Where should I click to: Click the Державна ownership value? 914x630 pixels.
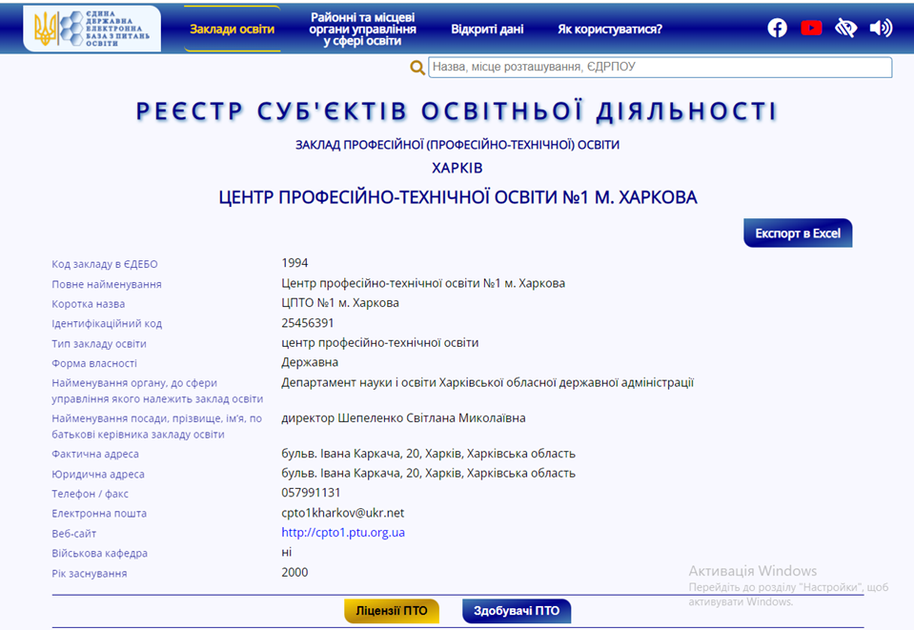click(x=310, y=362)
